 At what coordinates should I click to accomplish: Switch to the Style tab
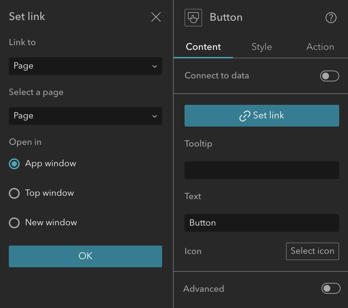(x=262, y=47)
